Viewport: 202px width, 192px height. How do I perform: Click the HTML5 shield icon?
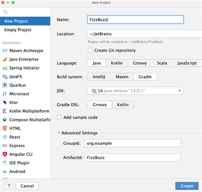coord(5,128)
